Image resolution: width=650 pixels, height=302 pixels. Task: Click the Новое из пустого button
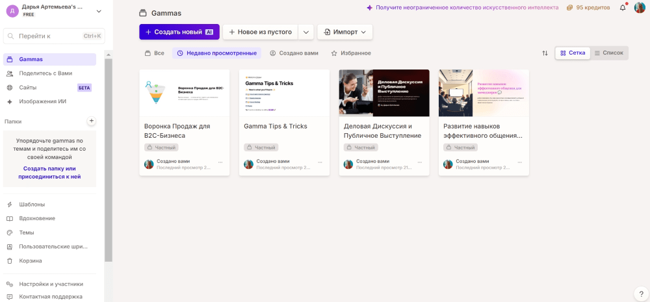(261, 32)
